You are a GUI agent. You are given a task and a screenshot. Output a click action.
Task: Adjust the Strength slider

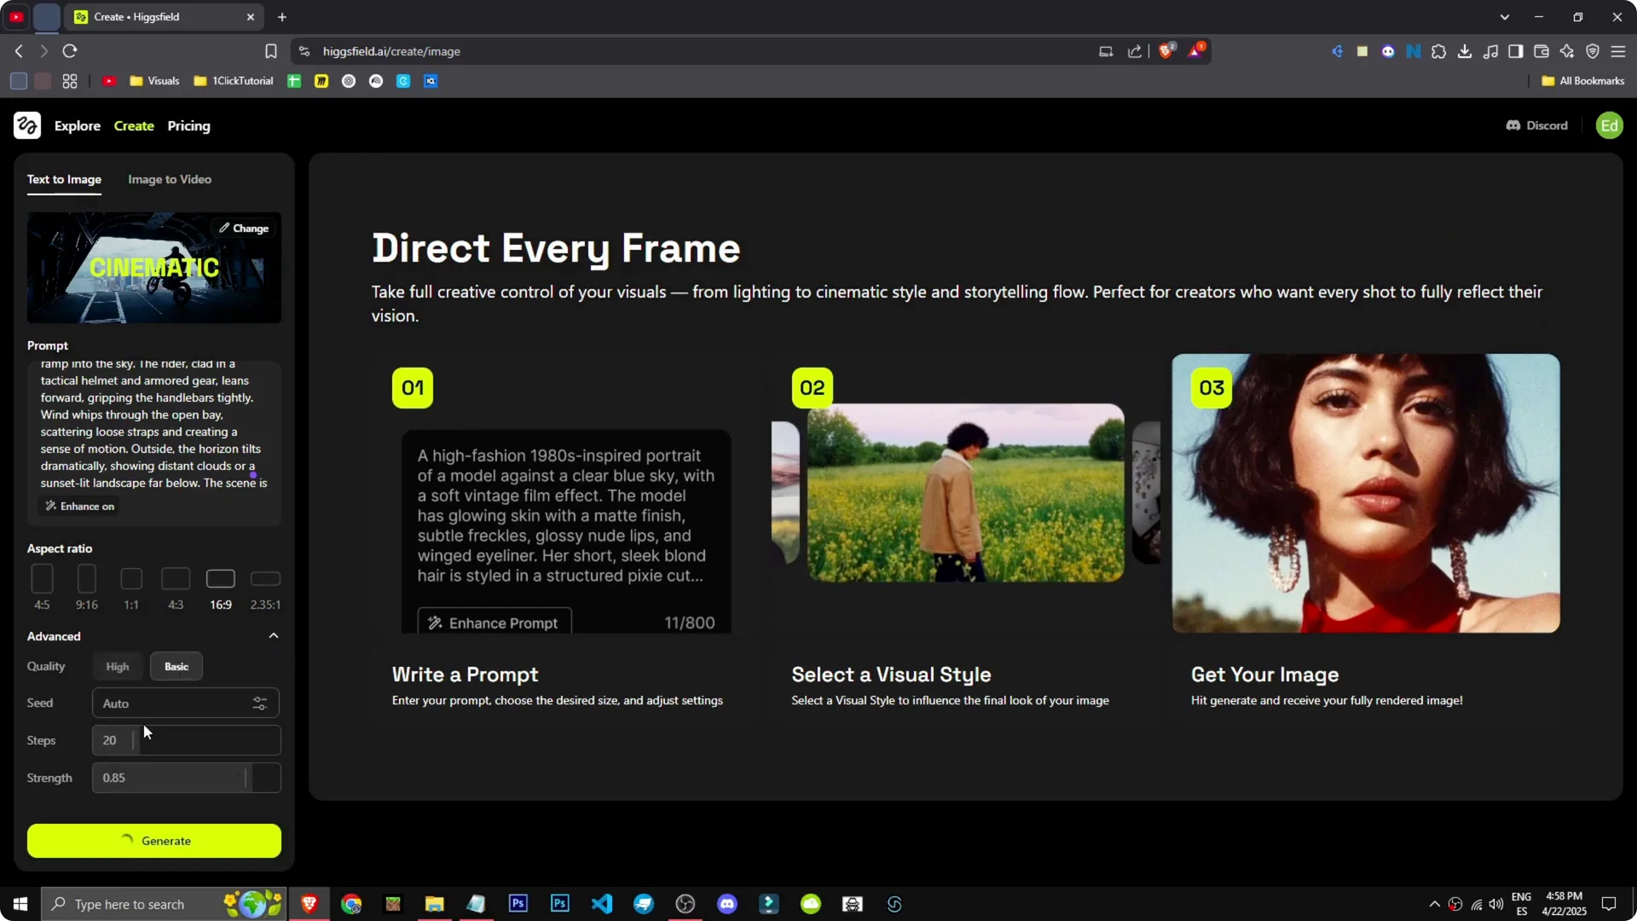click(x=245, y=777)
